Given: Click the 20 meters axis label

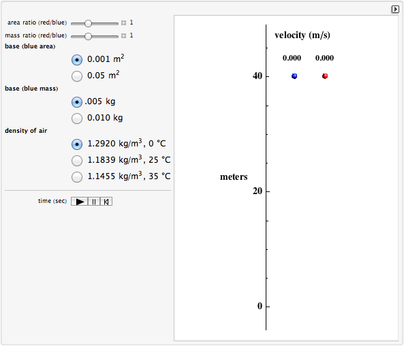Looking at the screenshot, I should click(x=258, y=191).
